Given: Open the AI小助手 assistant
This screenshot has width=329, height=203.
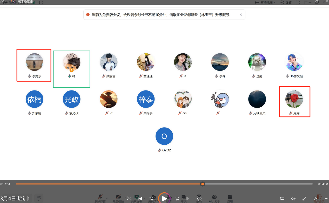Looking at the screenshot, I should (214, 198).
